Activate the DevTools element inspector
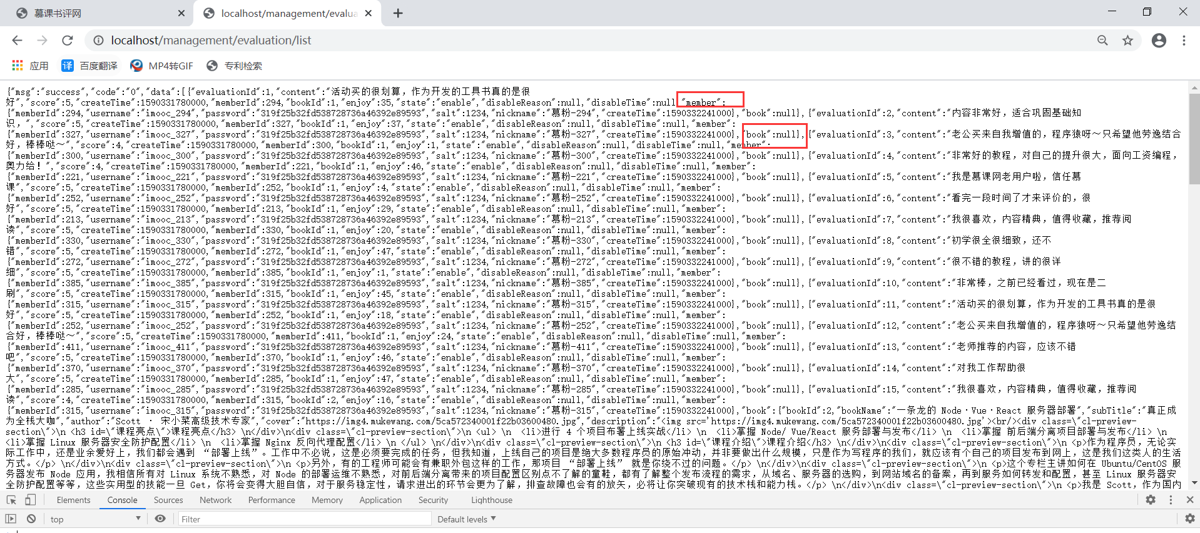The width and height of the screenshot is (1200, 533). click(11, 500)
